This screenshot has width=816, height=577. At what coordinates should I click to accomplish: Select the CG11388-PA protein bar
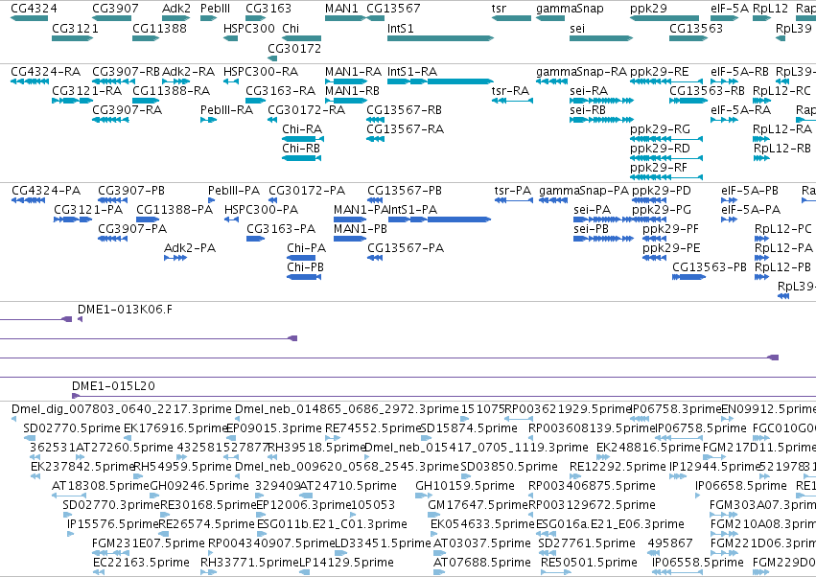pyautogui.click(x=148, y=219)
